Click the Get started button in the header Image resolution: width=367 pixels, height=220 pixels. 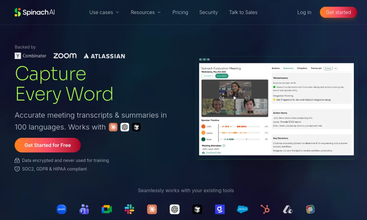pyautogui.click(x=339, y=12)
